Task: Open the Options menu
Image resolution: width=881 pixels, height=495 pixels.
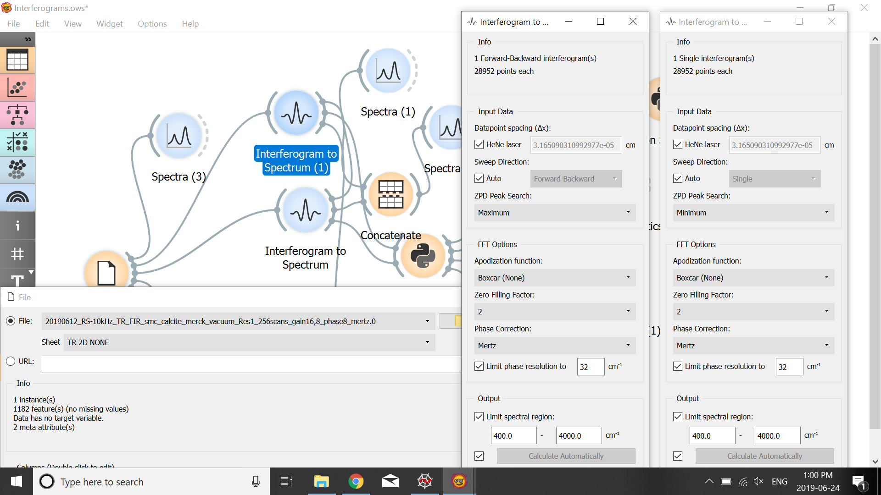Action: [152, 24]
